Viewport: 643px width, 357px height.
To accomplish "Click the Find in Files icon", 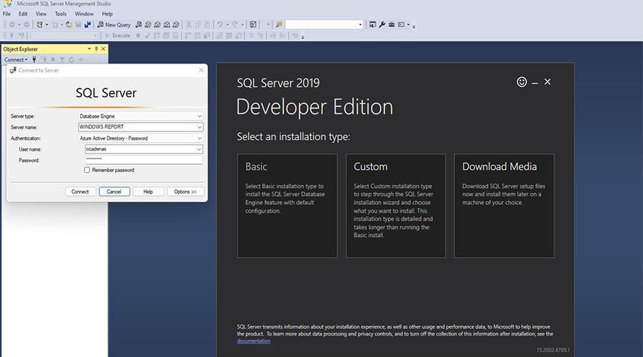I will [279, 24].
